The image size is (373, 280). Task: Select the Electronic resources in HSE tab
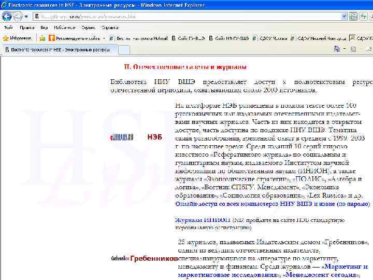point(61,50)
